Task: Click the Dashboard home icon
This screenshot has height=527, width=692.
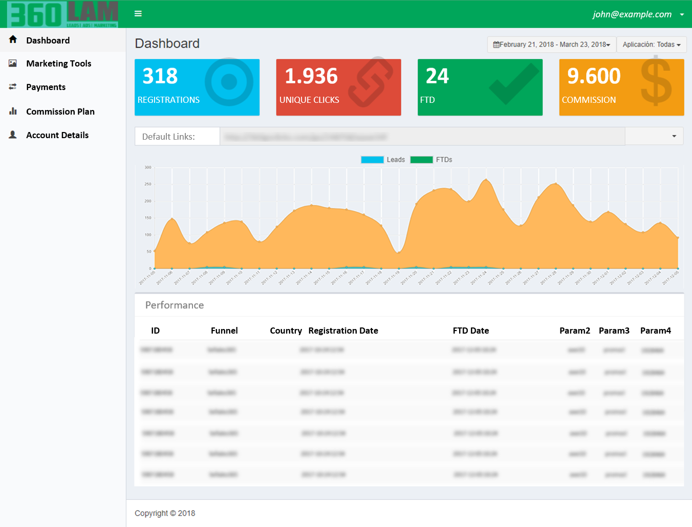Action: coord(13,39)
